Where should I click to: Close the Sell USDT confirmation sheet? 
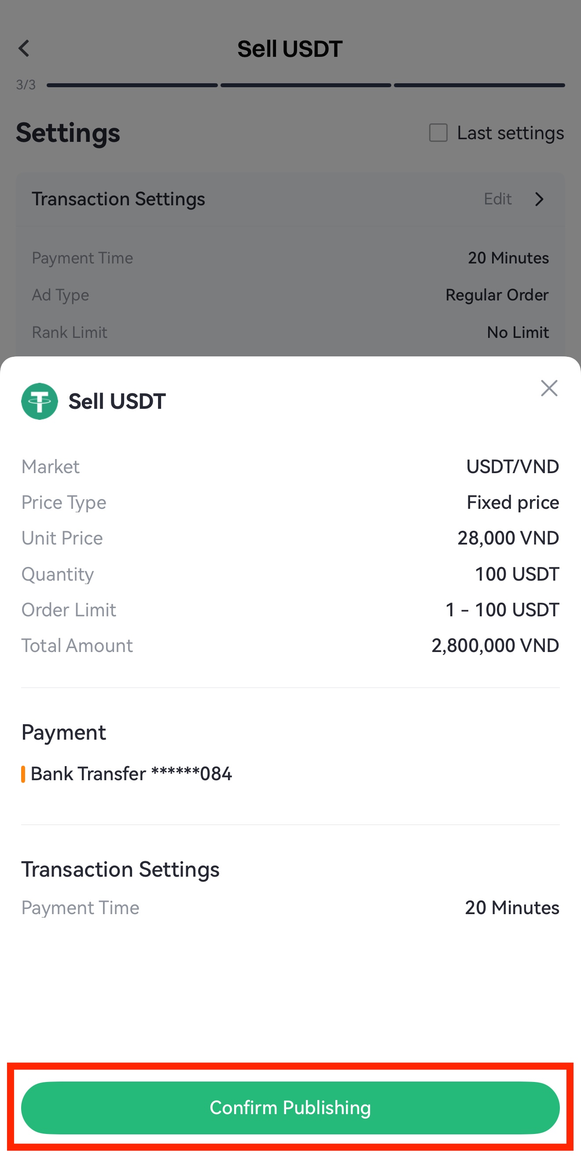549,388
